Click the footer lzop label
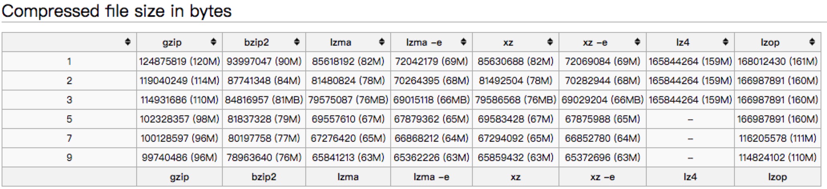The width and height of the screenshot is (827, 189). pyautogui.click(x=777, y=177)
